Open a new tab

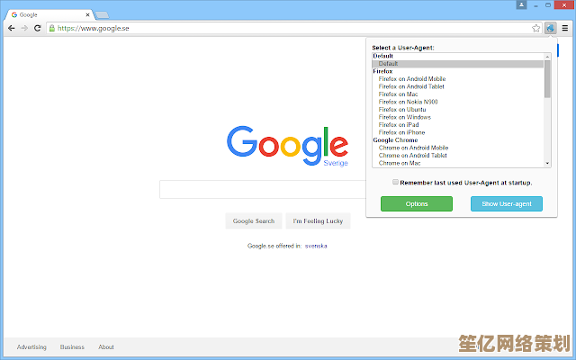coord(102,15)
